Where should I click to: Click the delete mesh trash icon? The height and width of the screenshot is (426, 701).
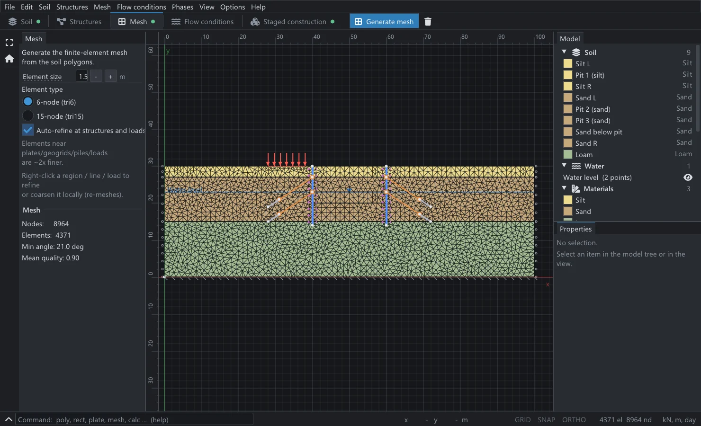(428, 22)
